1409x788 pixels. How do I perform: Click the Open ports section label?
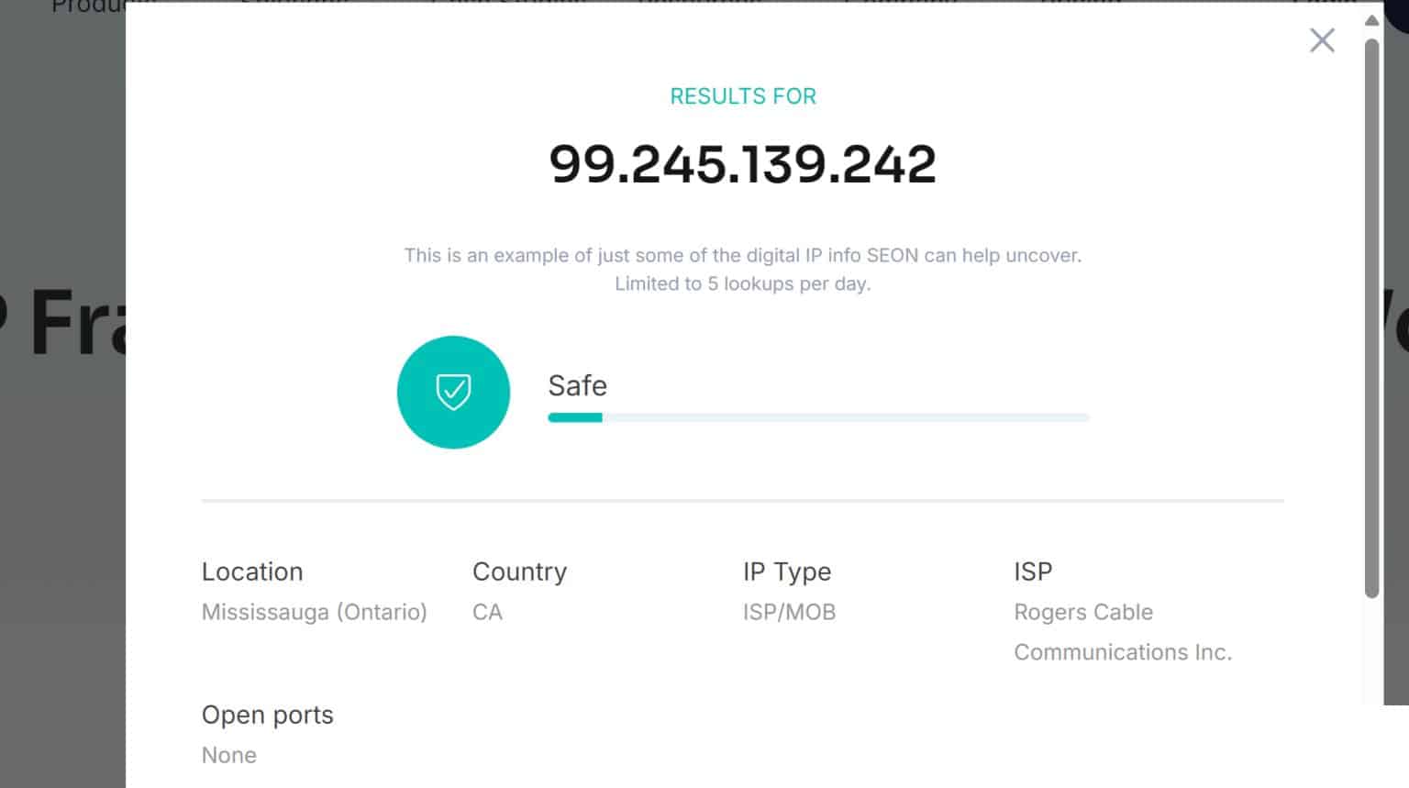click(x=267, y=715)
